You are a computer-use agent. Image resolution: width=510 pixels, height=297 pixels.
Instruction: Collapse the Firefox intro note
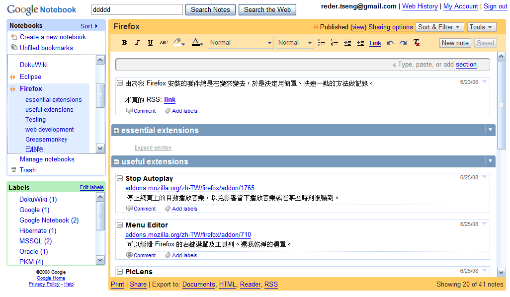click(x=120, y=83)
